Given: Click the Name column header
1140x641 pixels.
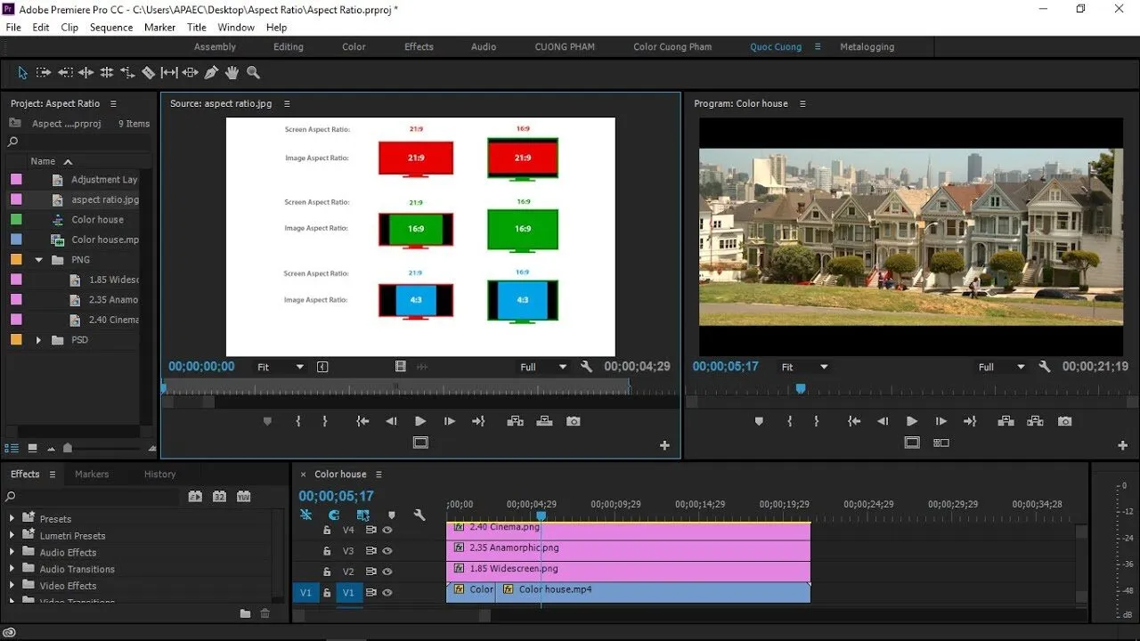Looking at the screenshot, I should [x=43, y=161].
